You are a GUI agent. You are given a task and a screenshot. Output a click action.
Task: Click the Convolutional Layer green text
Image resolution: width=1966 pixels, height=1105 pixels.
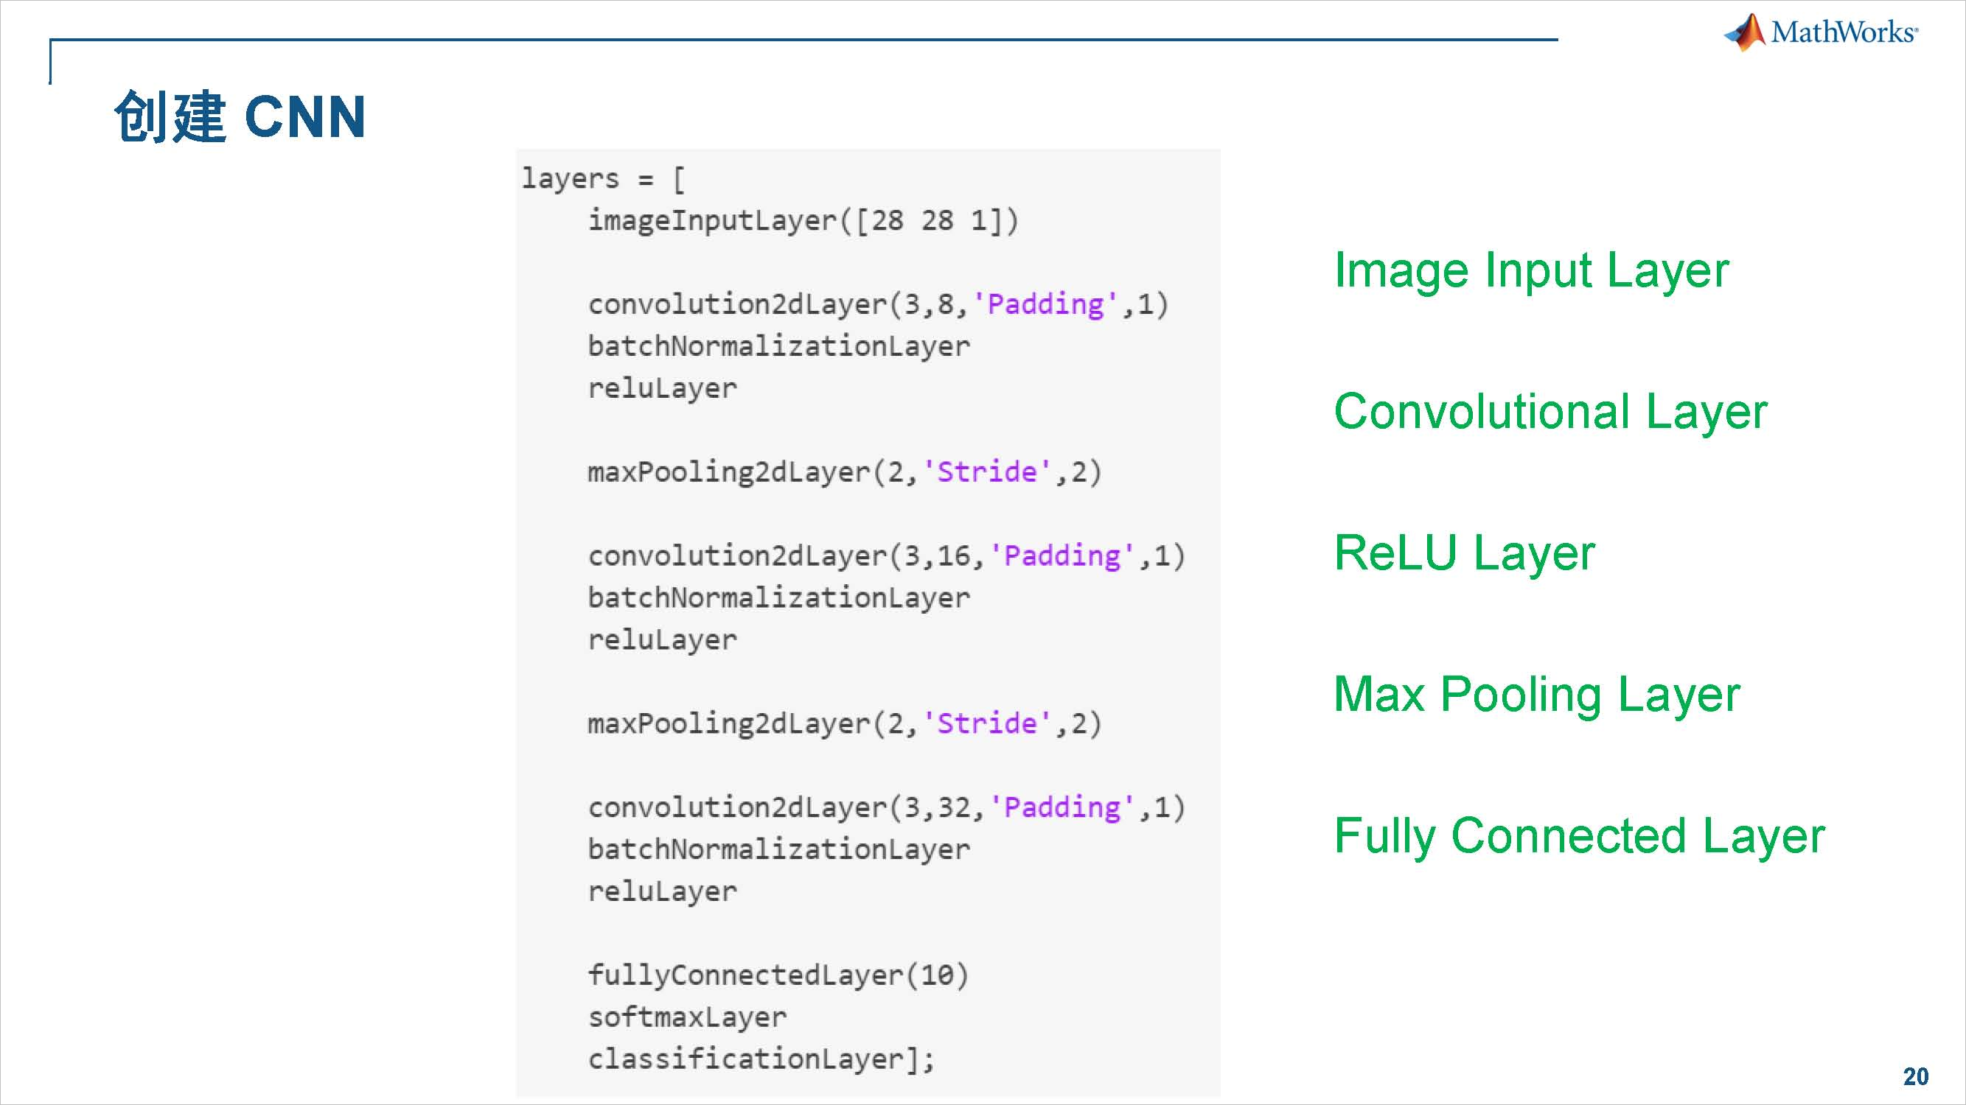[x=1550, y=412]
